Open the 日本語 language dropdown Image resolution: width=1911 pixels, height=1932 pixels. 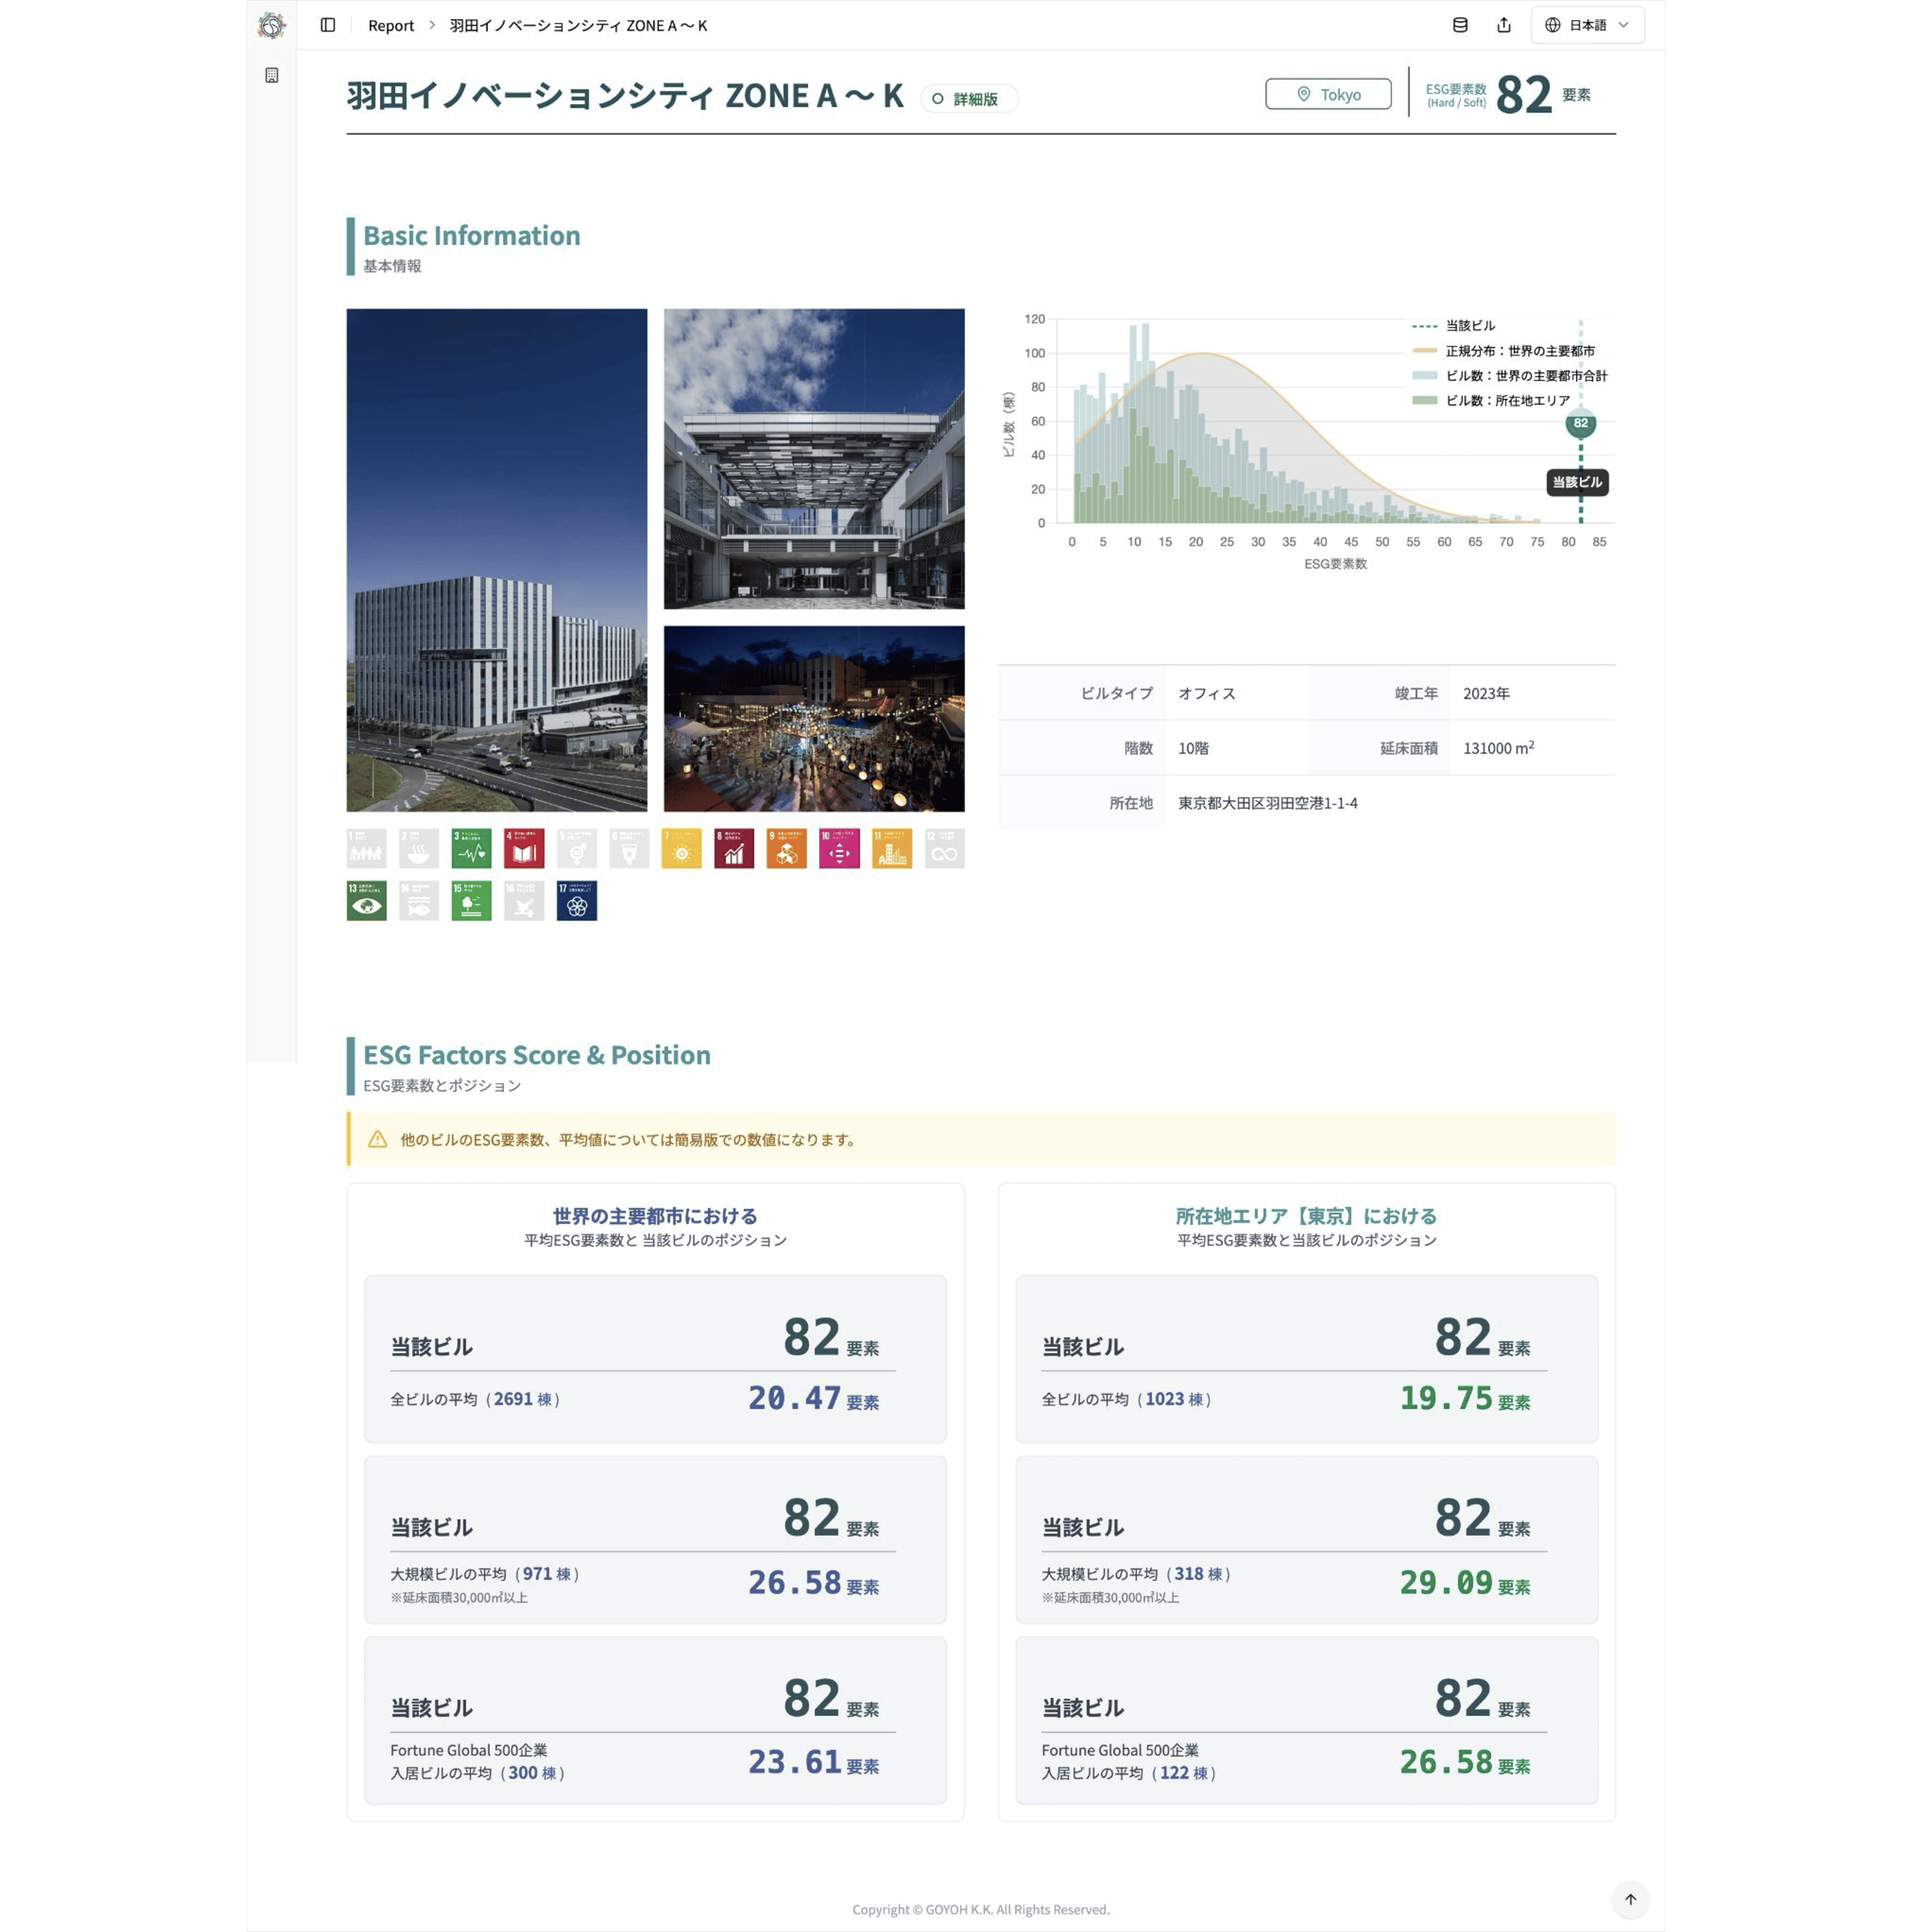coord(1587,25)
